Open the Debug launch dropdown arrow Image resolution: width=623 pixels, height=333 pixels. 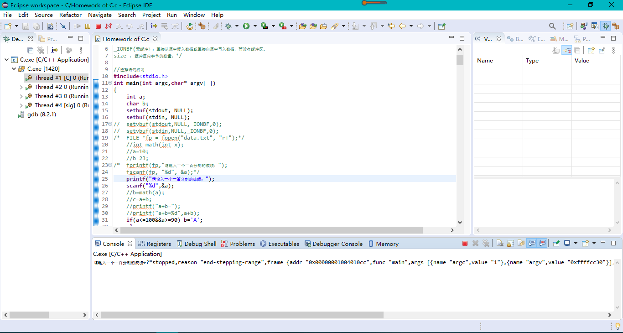click(237, 26)
